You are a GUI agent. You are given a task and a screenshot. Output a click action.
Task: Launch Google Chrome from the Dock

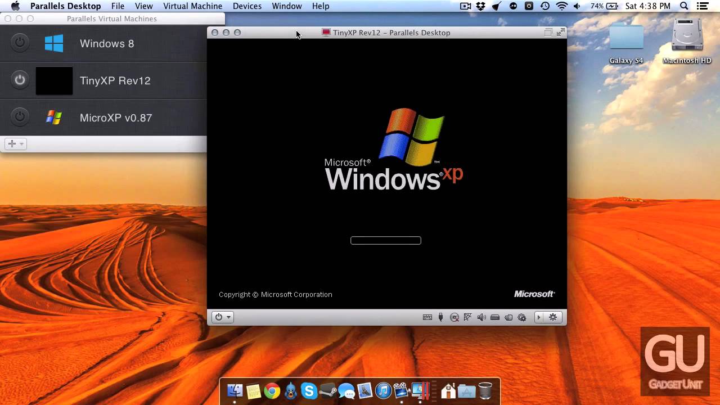[272, 390]
